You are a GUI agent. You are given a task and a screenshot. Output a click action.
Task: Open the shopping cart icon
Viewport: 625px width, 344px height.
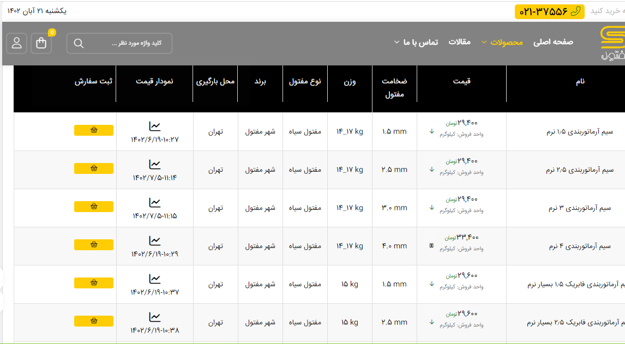click(41, 44)
